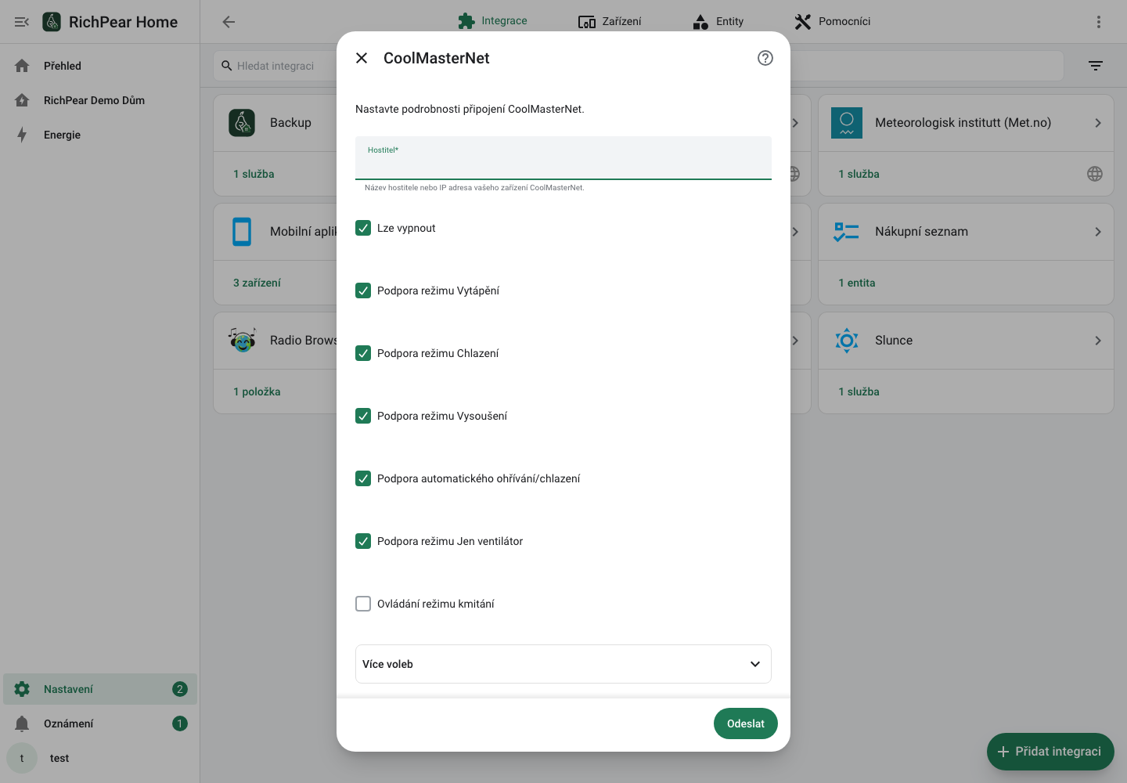The height and width of the screenshot is (783, 1127).
Task: Click the Oznámení bell icon
Action: click(22, 723)
